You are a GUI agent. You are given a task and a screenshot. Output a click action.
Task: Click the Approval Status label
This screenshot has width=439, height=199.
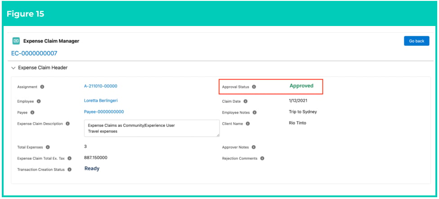point(235,87)
